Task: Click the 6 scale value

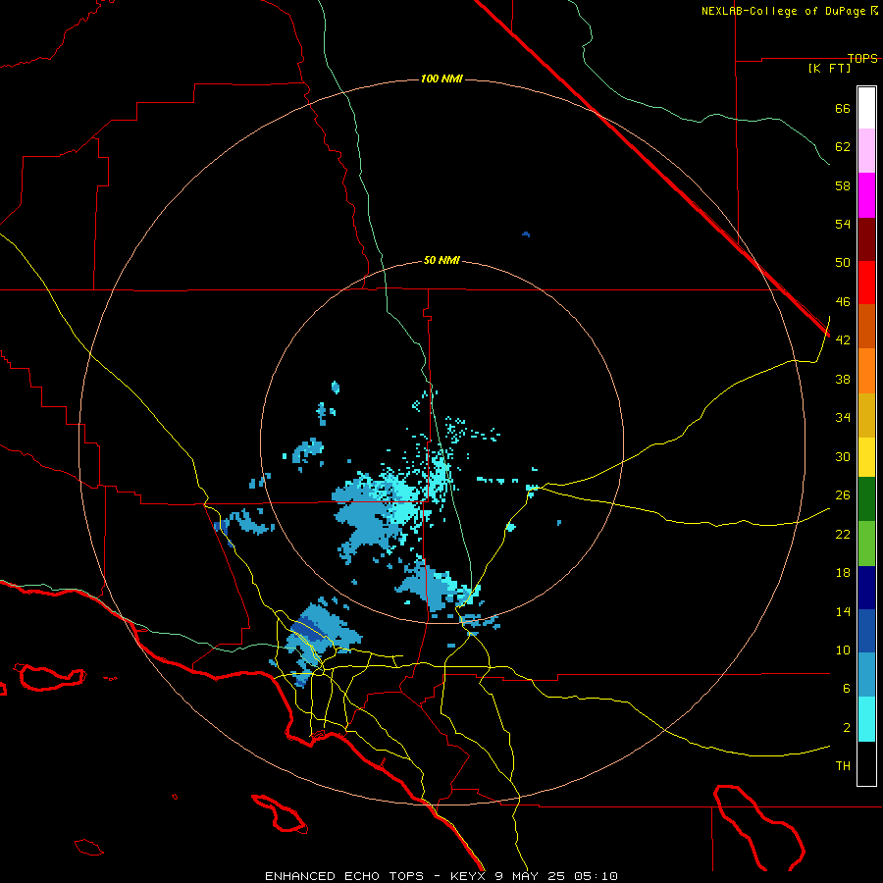Action: (847, 689)
